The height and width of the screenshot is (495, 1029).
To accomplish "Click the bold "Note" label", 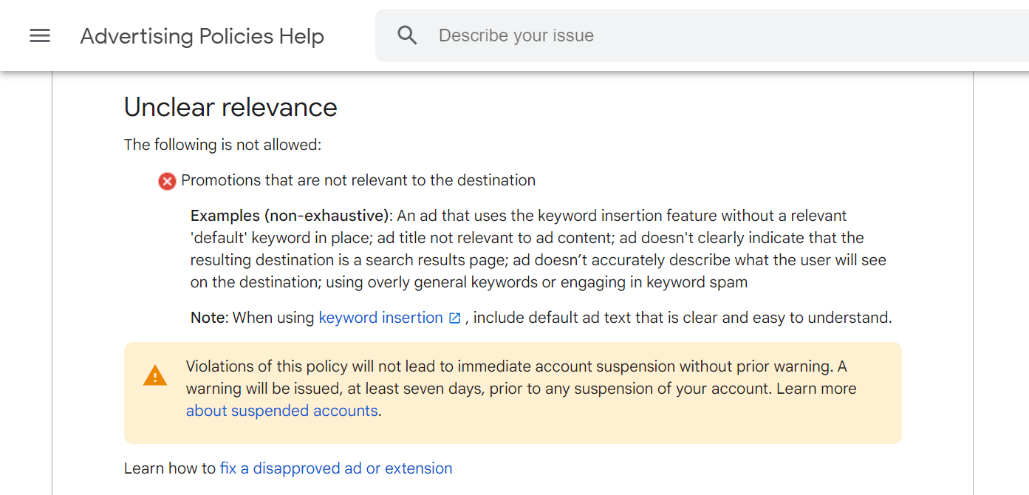I will point(208,318).
